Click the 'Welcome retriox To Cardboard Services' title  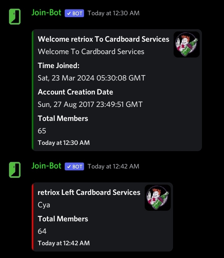103,39
